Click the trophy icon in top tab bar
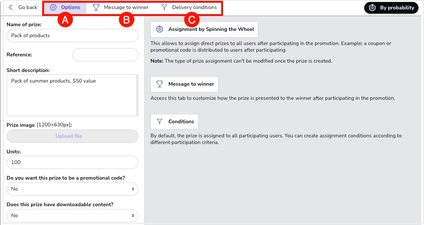 pyautogui.click(x=96, y=7)
